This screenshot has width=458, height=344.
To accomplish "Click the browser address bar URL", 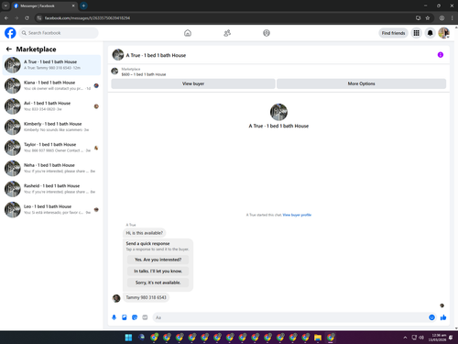I will point(87,18).
